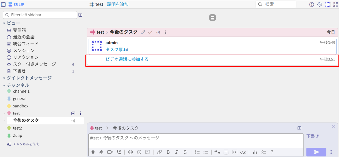The height and width of the screenshot is (157, 339).
Task: Collapse the ビュー section
Action: coord(4,23)
